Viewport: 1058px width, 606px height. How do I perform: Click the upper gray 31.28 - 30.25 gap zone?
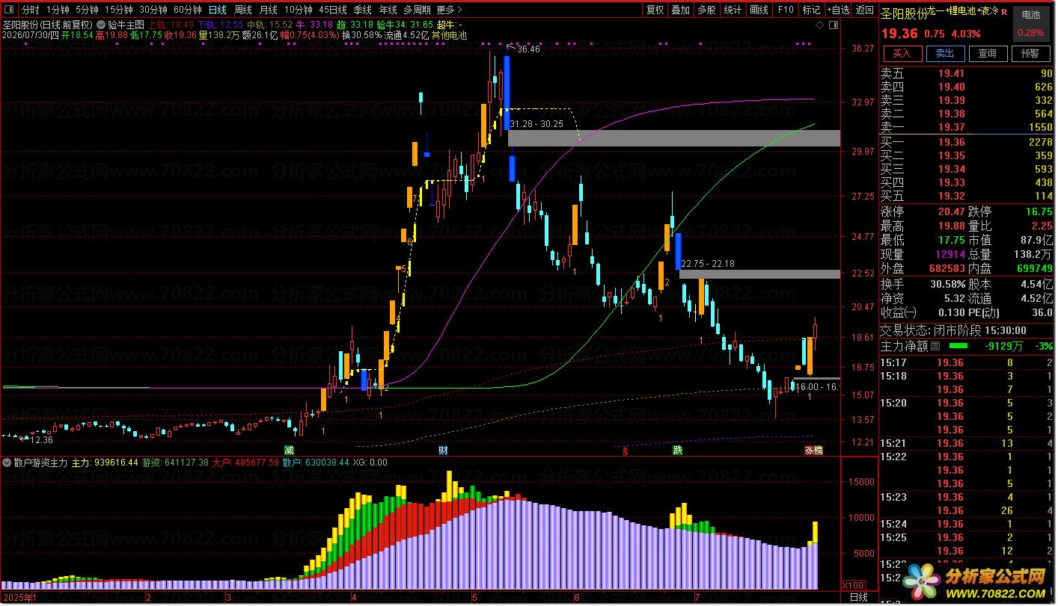click(673, 137)
